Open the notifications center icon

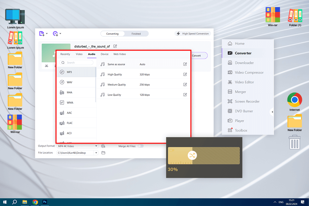(x=303, y=202)
